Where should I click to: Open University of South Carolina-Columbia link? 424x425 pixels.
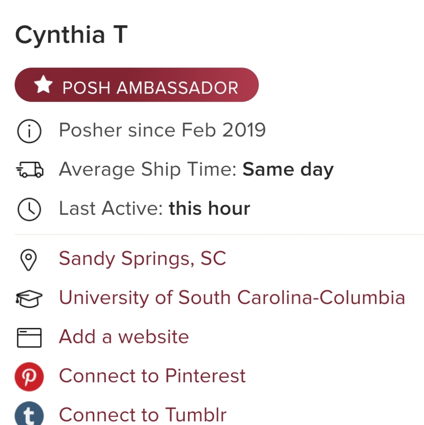(x=232, y=298)
